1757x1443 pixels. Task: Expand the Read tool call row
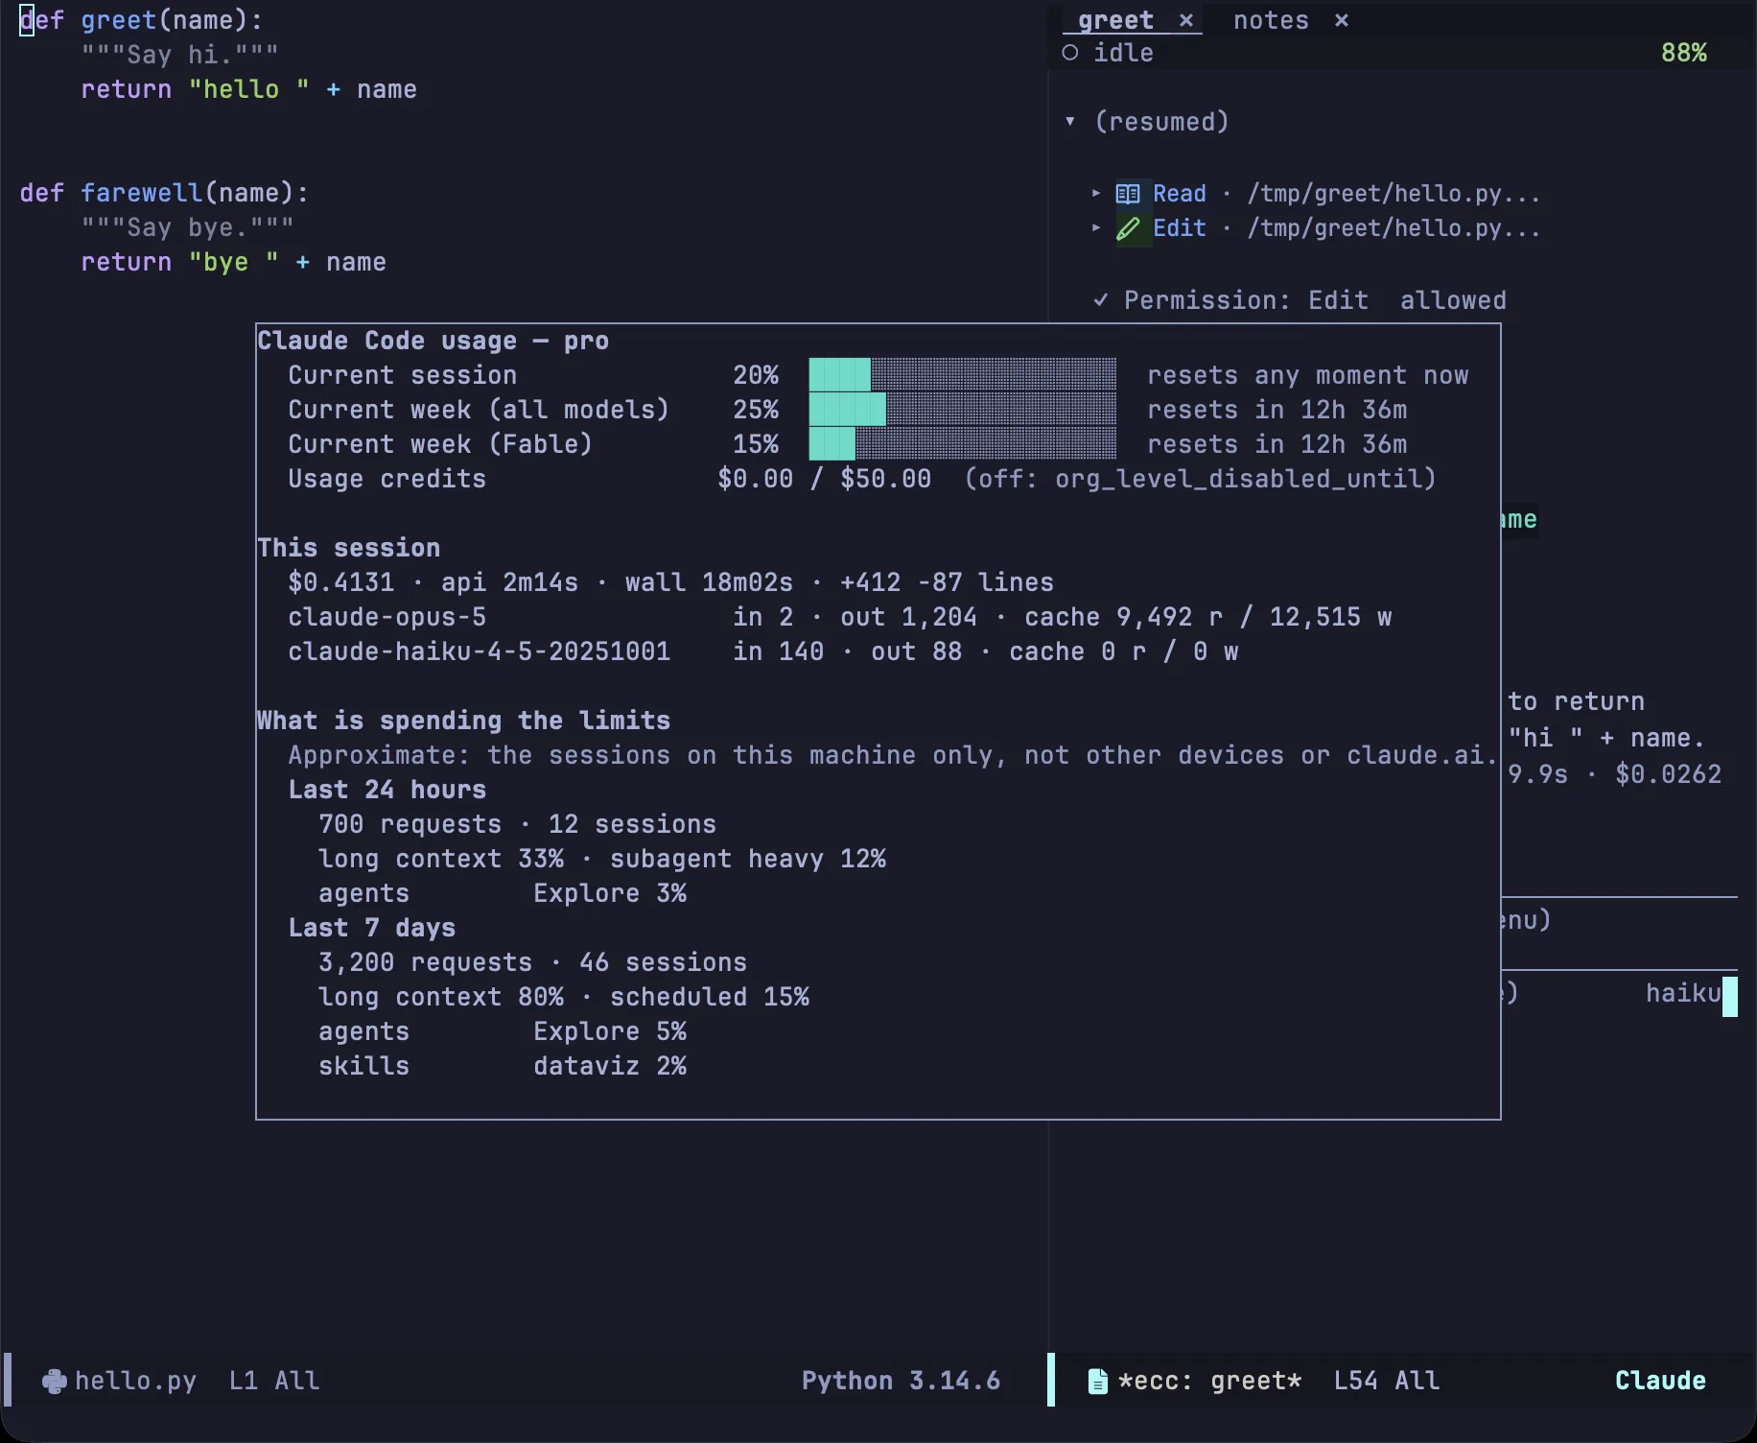(x=1096, y=193)
